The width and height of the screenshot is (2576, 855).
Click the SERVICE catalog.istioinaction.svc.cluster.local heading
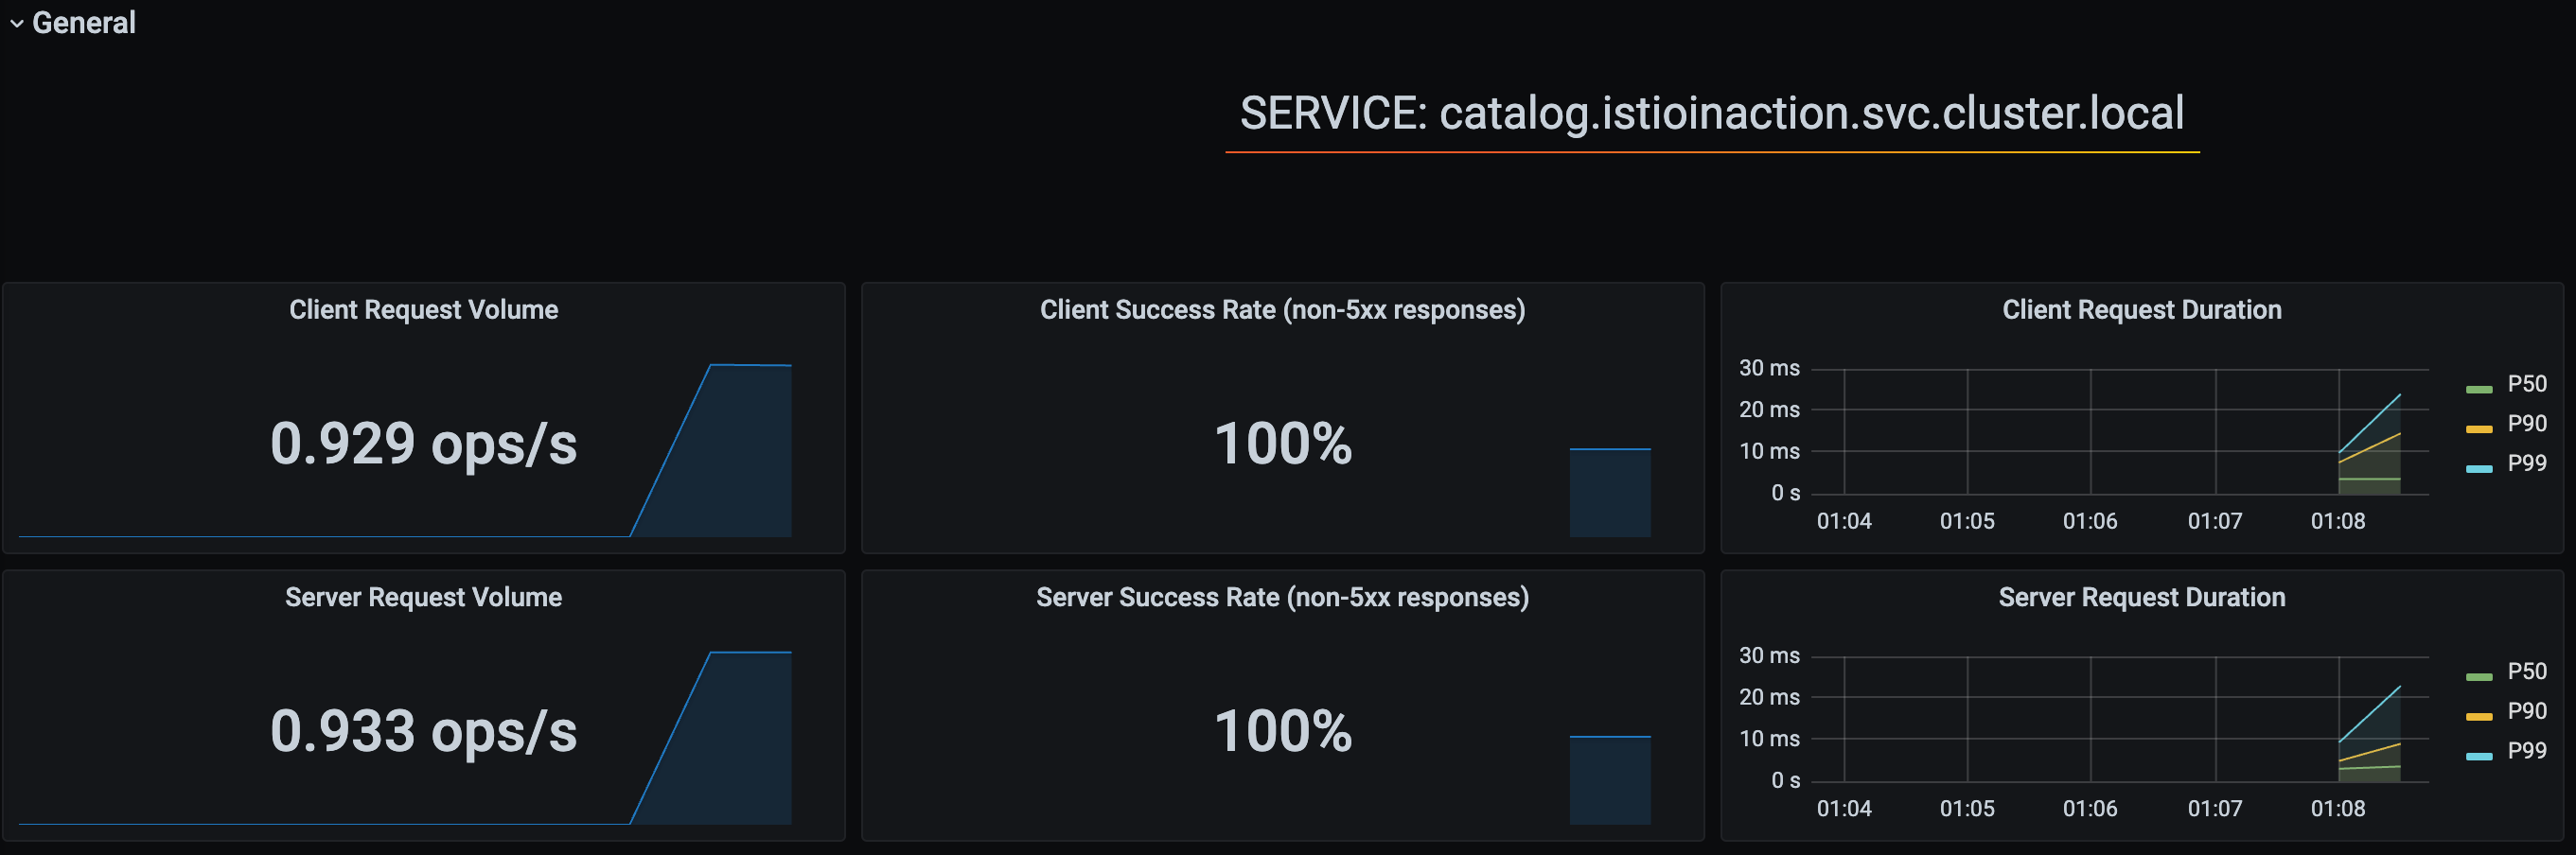(1712, 113)
